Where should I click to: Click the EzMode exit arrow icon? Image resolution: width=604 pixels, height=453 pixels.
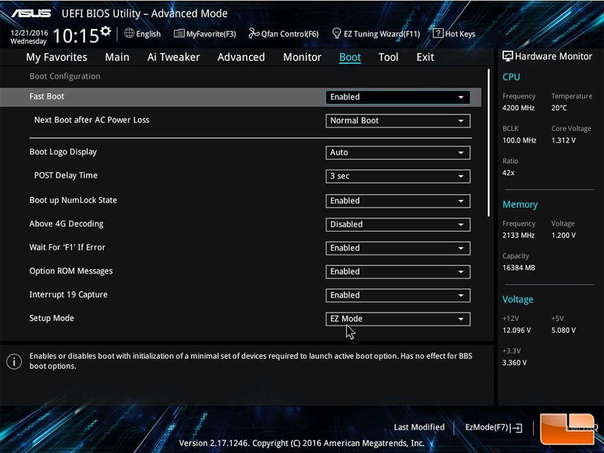click(x=517, y=428)
